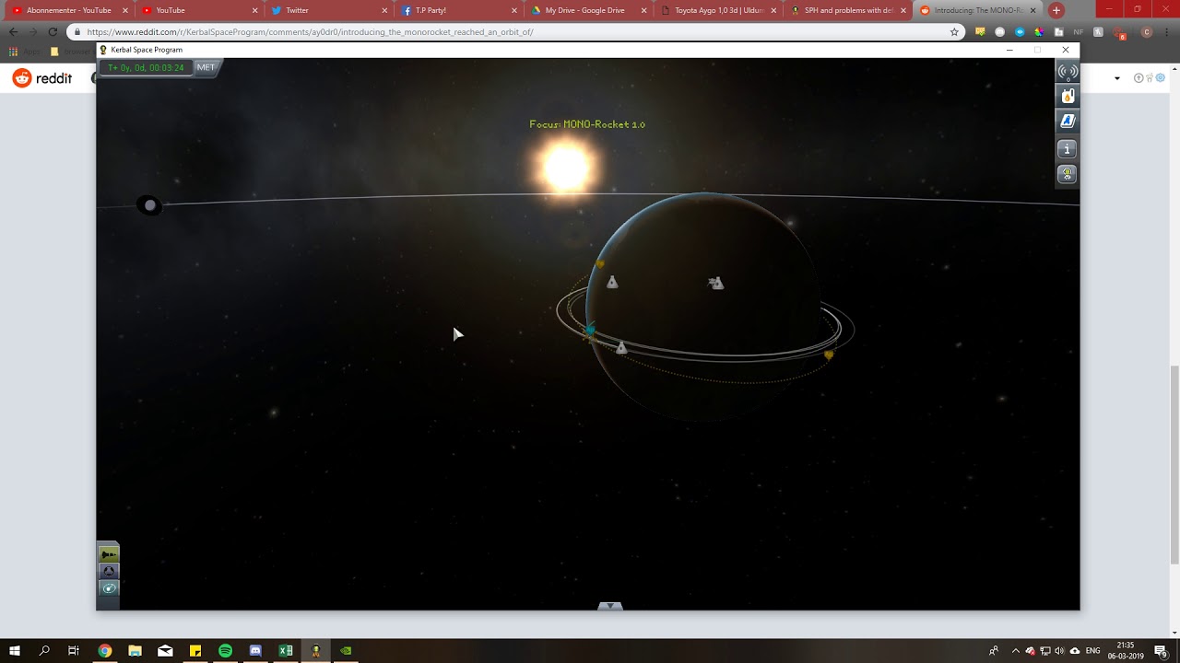This screenshot has height=663, width=1180.
Task: Switch to the second YouTube tab
Action: tap(198, 10)
